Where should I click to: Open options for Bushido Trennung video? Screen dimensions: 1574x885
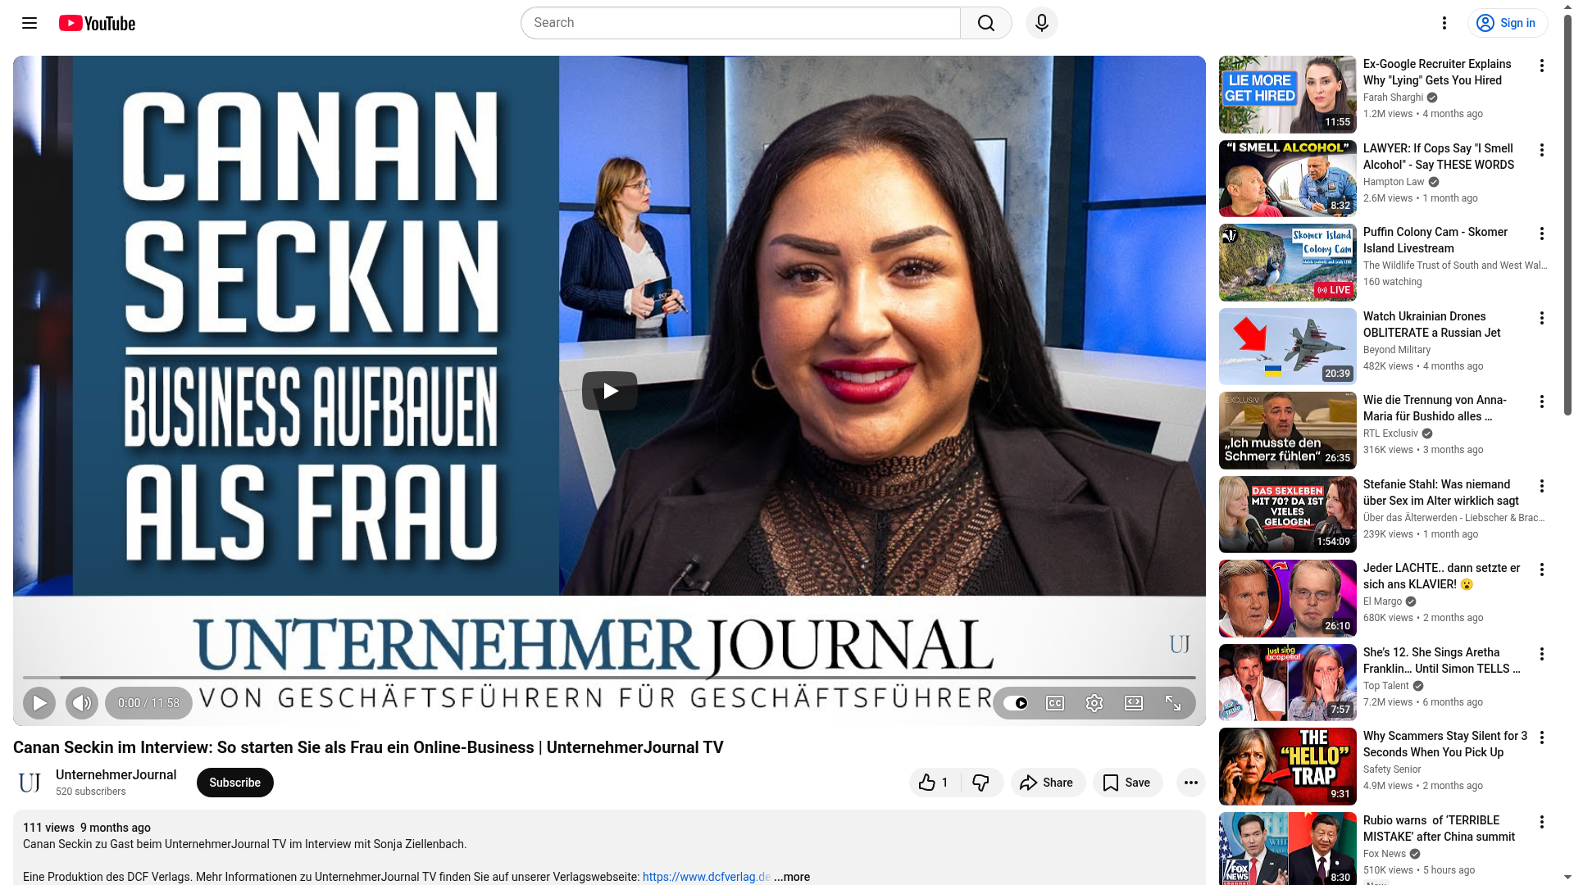(1541, 402)
